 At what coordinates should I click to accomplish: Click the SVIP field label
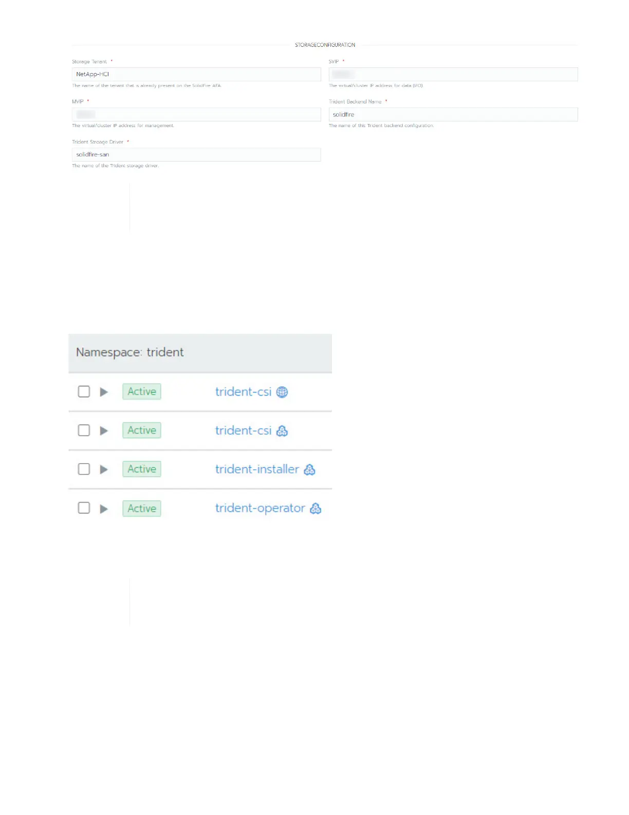[334, 61]
